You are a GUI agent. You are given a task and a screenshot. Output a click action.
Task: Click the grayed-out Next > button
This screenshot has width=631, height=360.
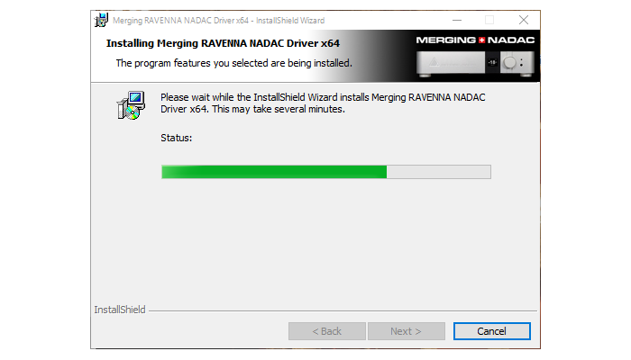(x=406, y=331)
